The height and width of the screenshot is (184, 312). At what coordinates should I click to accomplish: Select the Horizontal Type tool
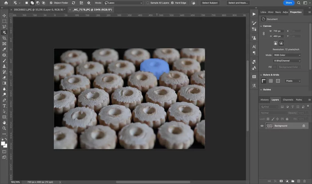point(4,106)
